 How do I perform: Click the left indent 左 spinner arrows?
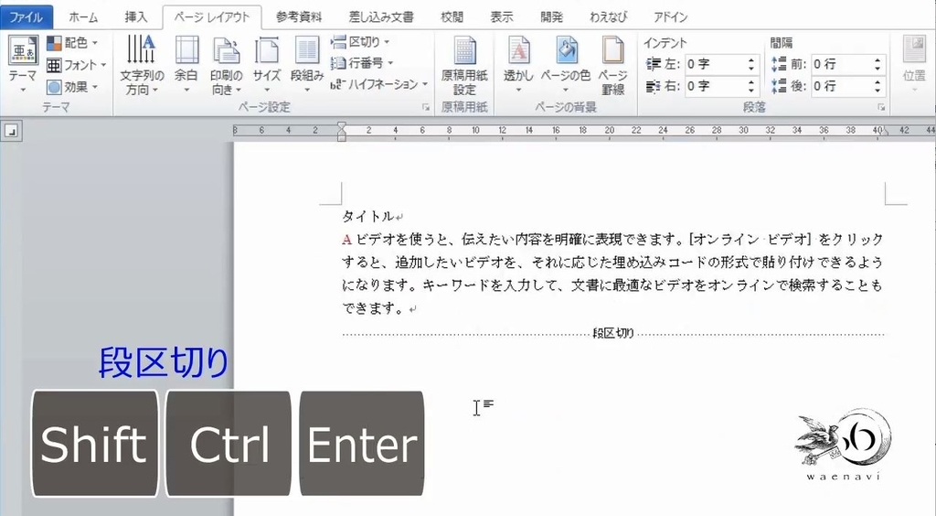coord(751,64)
